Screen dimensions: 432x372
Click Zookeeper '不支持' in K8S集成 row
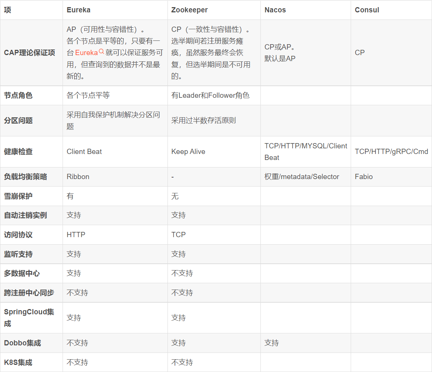point(214,362)
